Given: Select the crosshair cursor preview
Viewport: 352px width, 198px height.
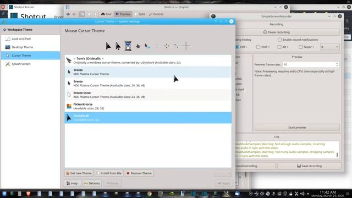Looking at the screenshot, I should pyautogui.click(x=186, y=46).
